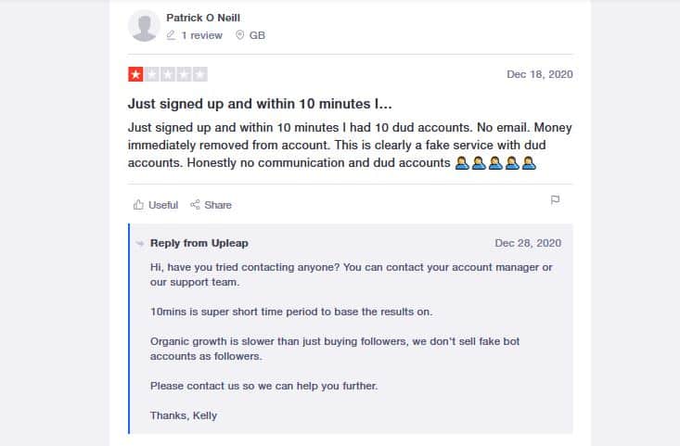Click the reply arrow icon
Viewport: 680px width, 446px height.
(x=140, y=244)
